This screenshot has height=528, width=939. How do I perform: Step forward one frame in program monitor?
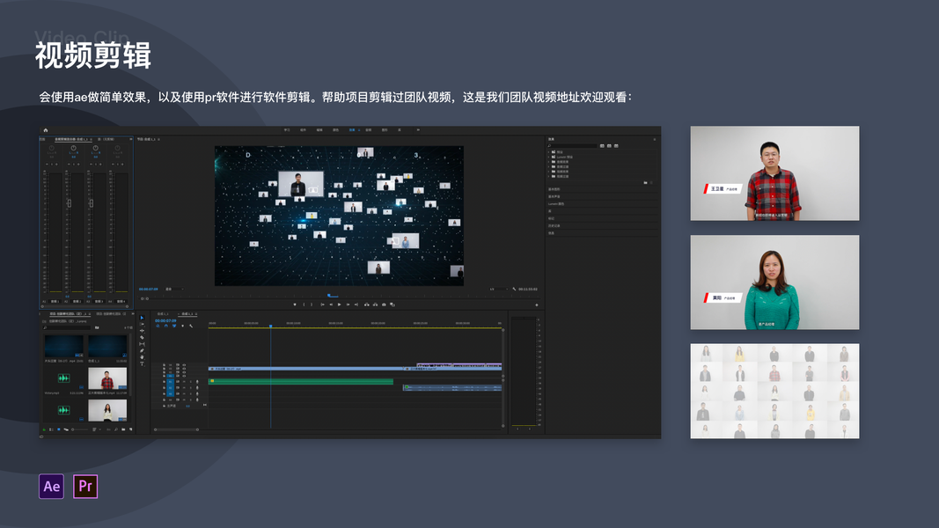(x=348, y=304)
